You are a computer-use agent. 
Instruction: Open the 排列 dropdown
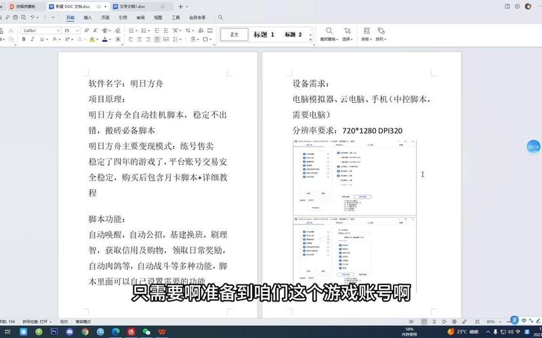pos(381,34)
